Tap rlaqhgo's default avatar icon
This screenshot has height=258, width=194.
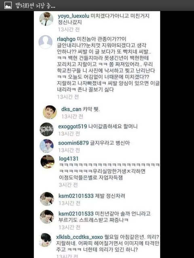[x=46, y=42]
